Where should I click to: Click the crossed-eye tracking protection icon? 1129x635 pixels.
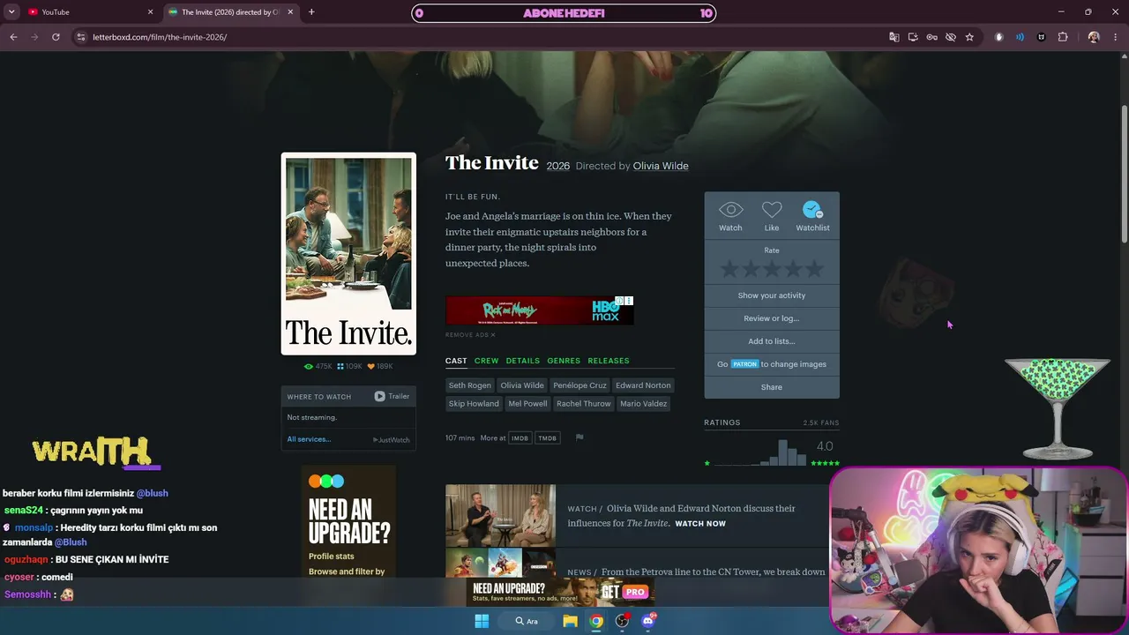click(x=951, y=37)
